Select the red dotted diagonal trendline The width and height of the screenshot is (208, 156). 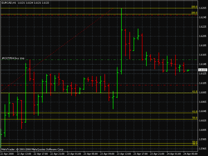(x=57, y=50)
